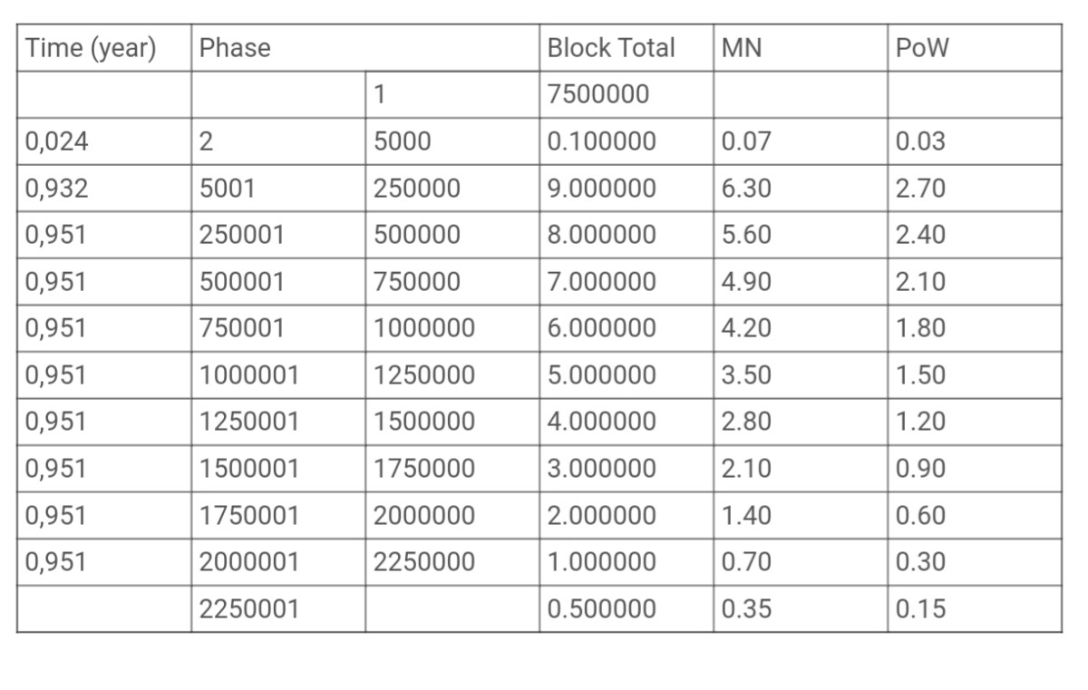Select the time cell 0,932
Viewport: 1088px width, 690px height.
click(x=104, y=189)
